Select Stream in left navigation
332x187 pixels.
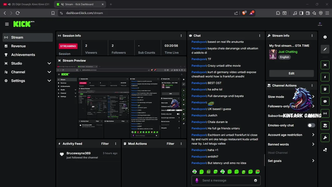tap(28, 37)
